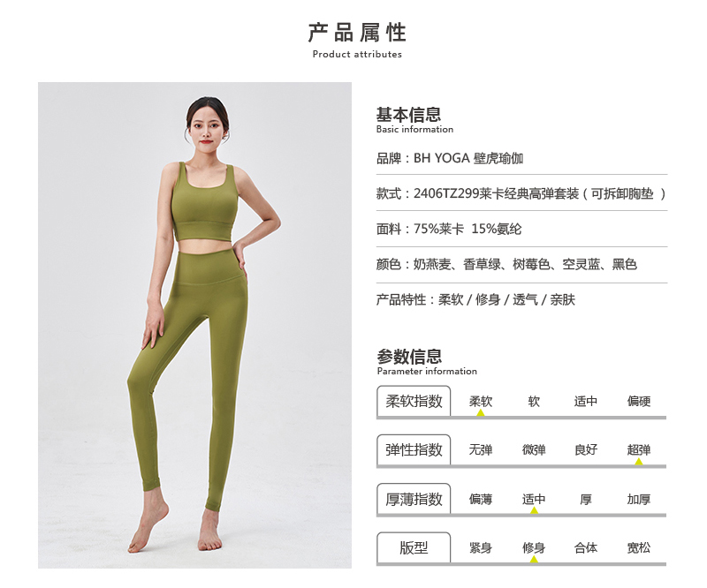
Task: Click the yellow triangle under 修身 fit
Action: pyautogui.click(x=534, y=559)
